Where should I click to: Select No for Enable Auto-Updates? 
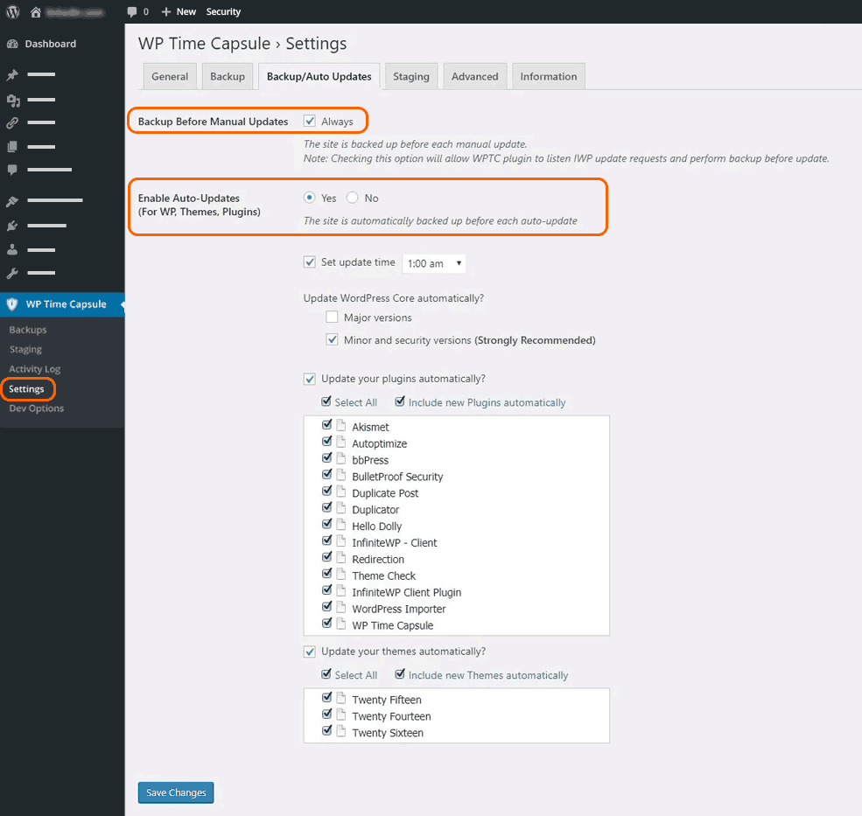pyautogui.click(x=350, y=198)
